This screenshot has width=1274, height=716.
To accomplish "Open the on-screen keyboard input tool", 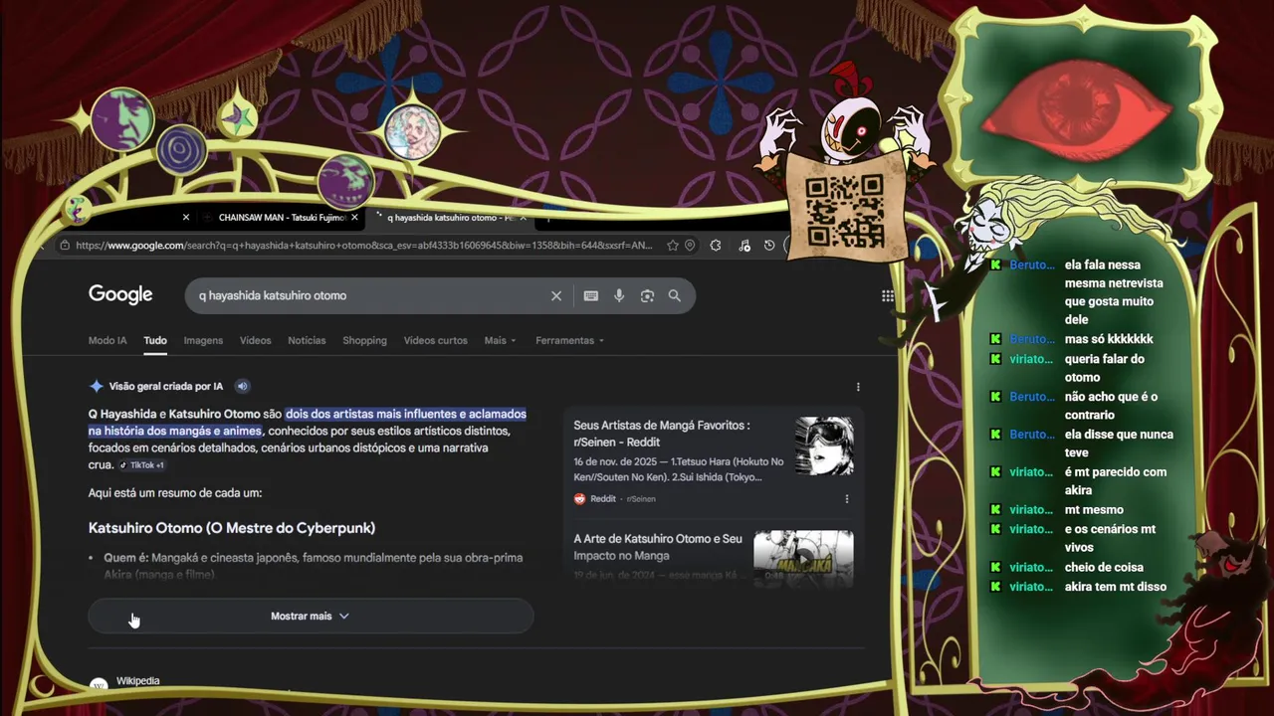I will click(591, 295).
